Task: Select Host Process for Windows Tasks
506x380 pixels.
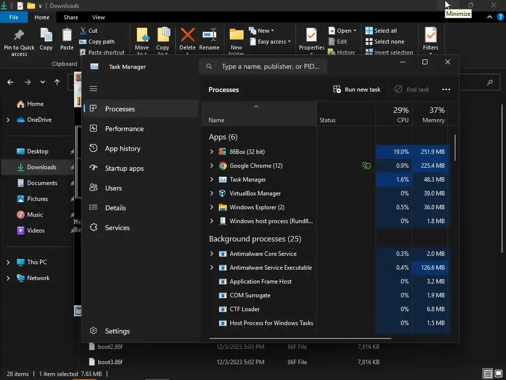Action: tap(271, 323)
